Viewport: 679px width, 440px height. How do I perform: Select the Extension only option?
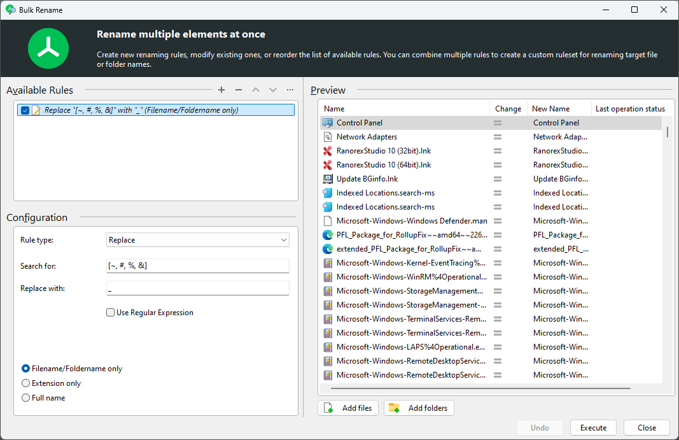tap(25, 383)
